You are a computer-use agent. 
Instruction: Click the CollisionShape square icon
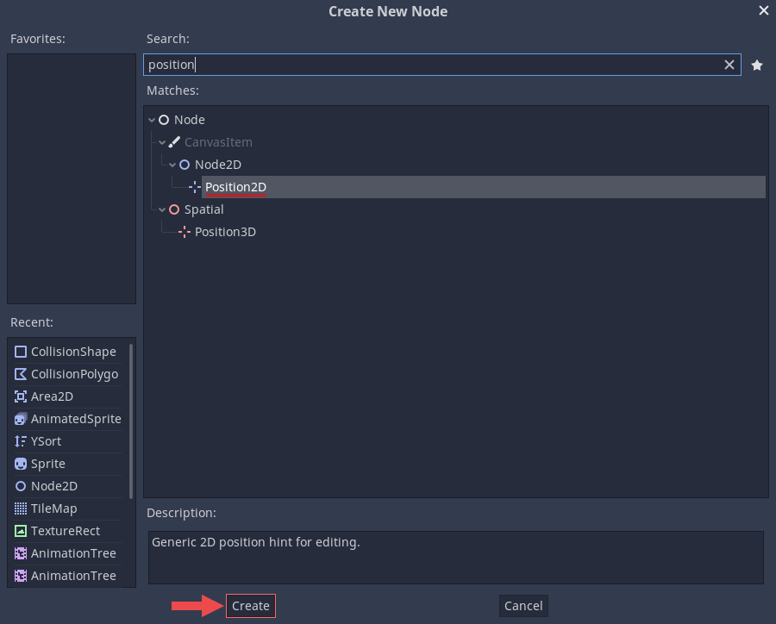(x=21, y=352)
